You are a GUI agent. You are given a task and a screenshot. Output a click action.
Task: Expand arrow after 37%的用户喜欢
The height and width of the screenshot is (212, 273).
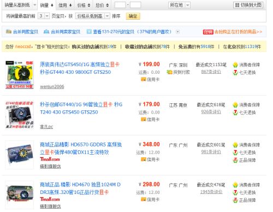point(177,32)
